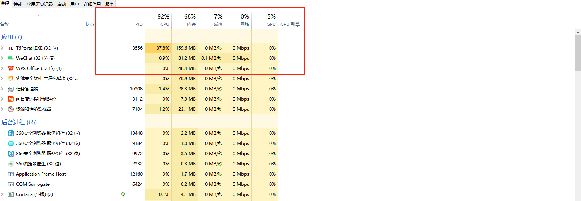Click PID 7104 cell
Screen dimensions: 581x201
click(x=137, y=109)
